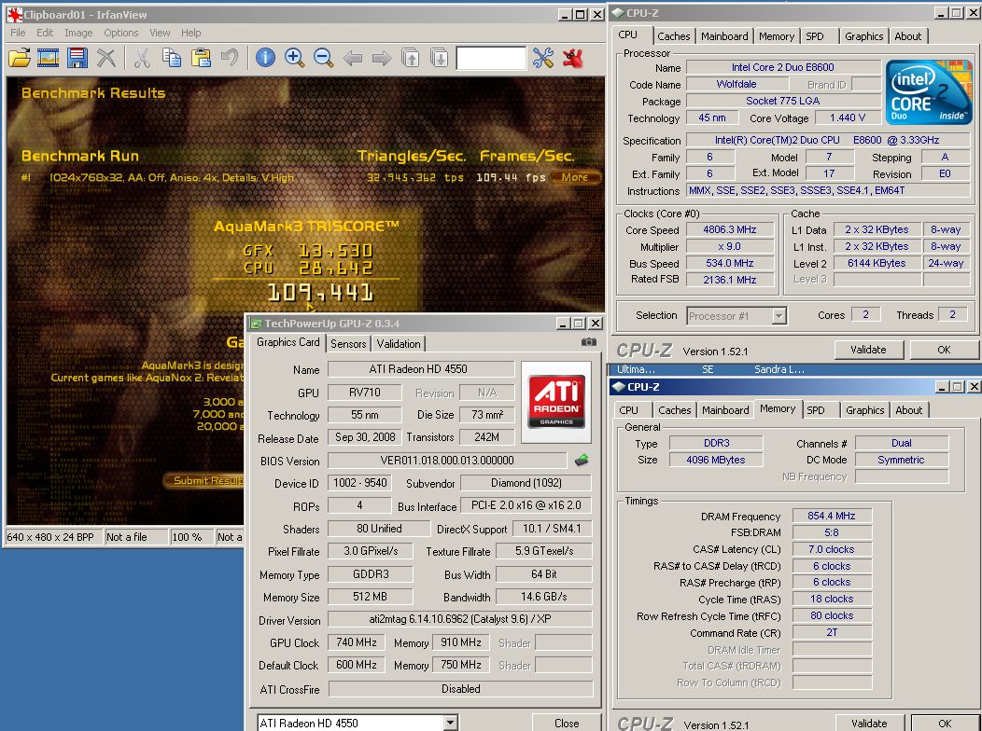
Task: Click Submit Result button in AquaMark3
Action: pos(205,480)
